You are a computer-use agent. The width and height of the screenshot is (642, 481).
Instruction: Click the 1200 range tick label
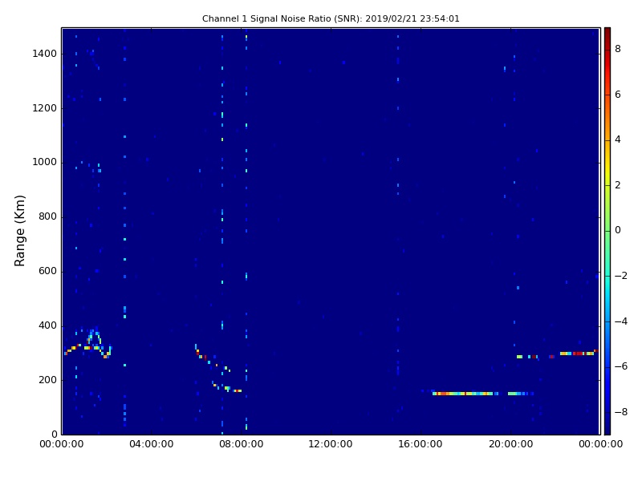45,108
